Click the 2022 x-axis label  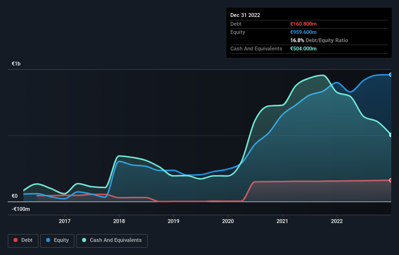337,221
